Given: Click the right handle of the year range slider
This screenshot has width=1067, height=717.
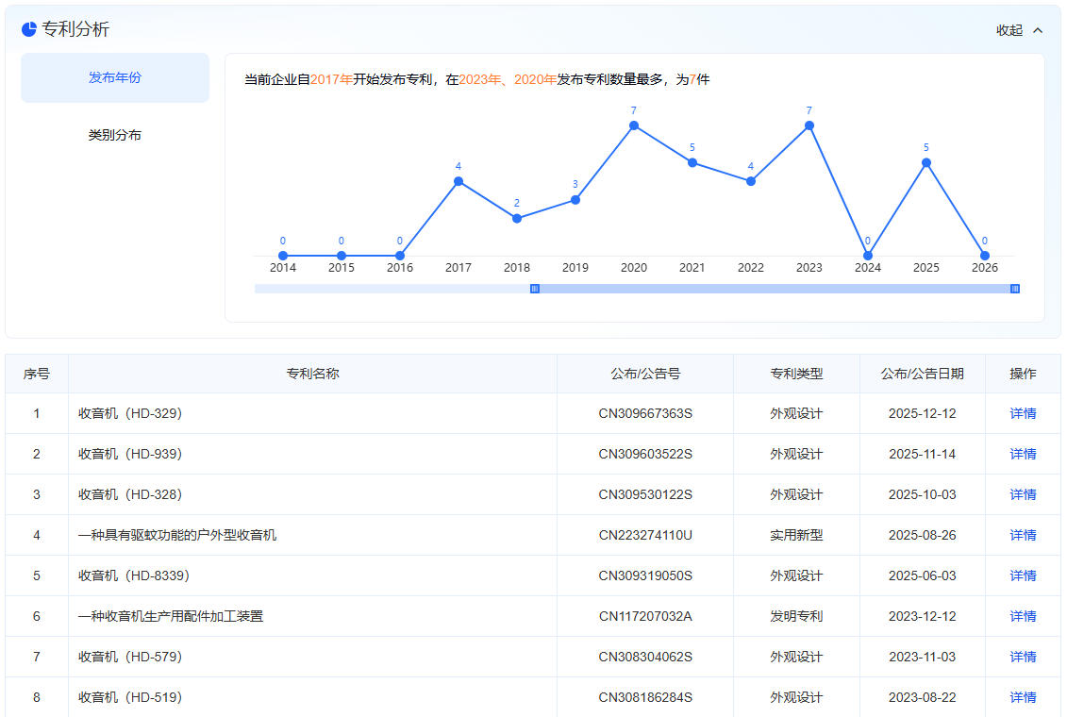Looking at the screenshot, I should coord(1015,289).
